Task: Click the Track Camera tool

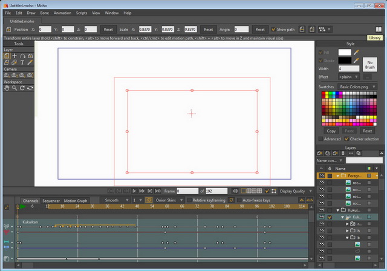Action: 6,75
